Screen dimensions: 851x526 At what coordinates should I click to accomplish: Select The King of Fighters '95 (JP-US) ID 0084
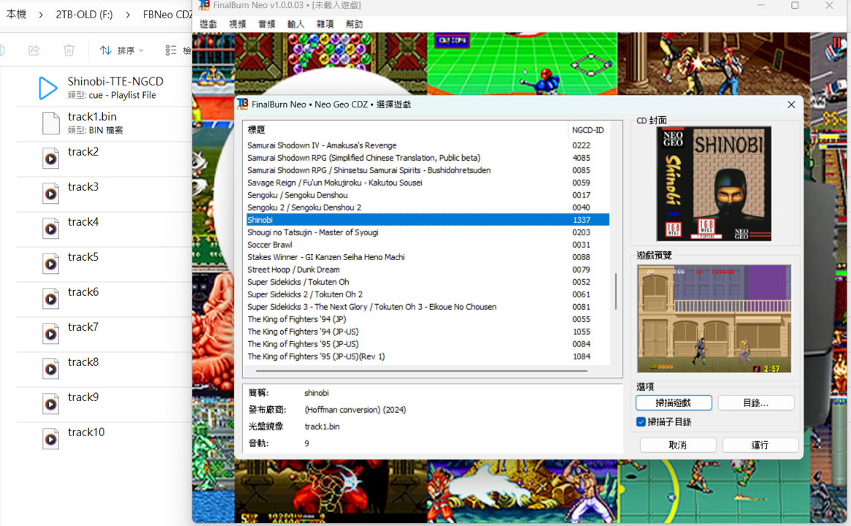tap(428, 344)
